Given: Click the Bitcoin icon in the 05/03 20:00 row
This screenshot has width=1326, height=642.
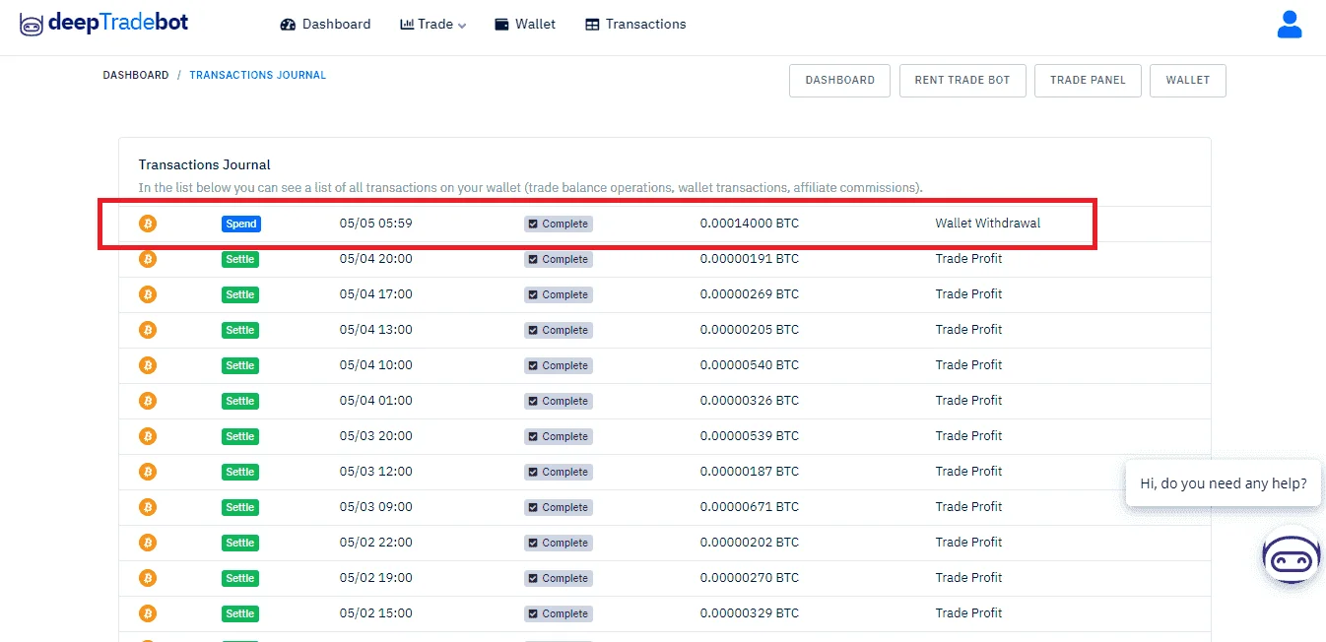Looking at the screenshot, I should click(x=148, y=436).
